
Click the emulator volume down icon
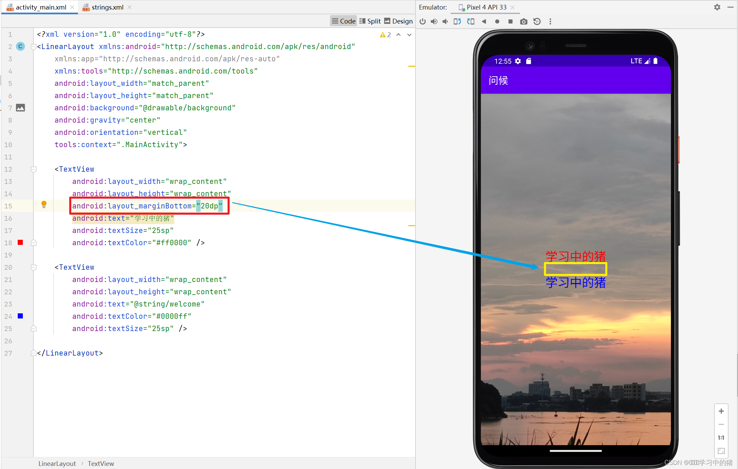pyautogui.click(x=445, y=21)
